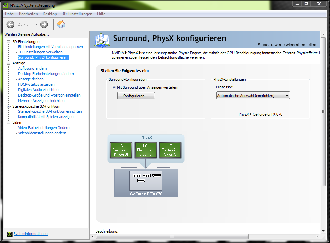Click the vertical scrollbar up arrow
The width and height of the screenshot is (330, 243).
point(323,34)
